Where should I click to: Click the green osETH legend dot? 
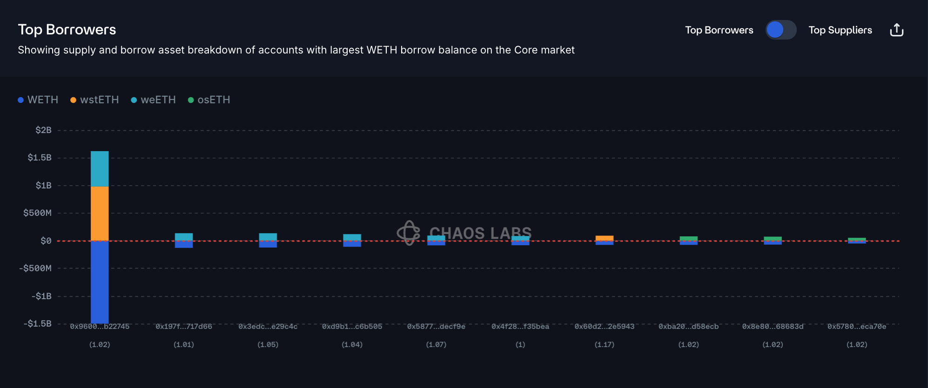pyautogui.click(x=191, y=100)
